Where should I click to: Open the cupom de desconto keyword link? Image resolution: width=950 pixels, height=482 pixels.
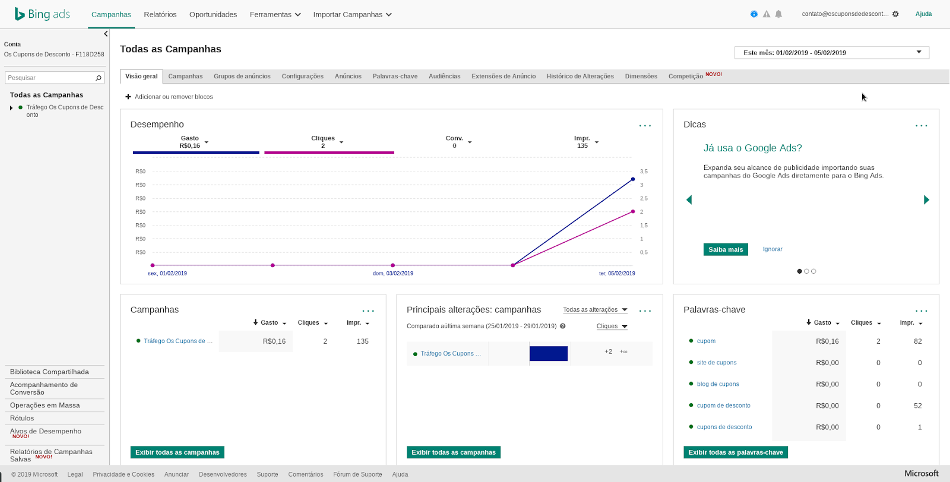tap(724, 405)
